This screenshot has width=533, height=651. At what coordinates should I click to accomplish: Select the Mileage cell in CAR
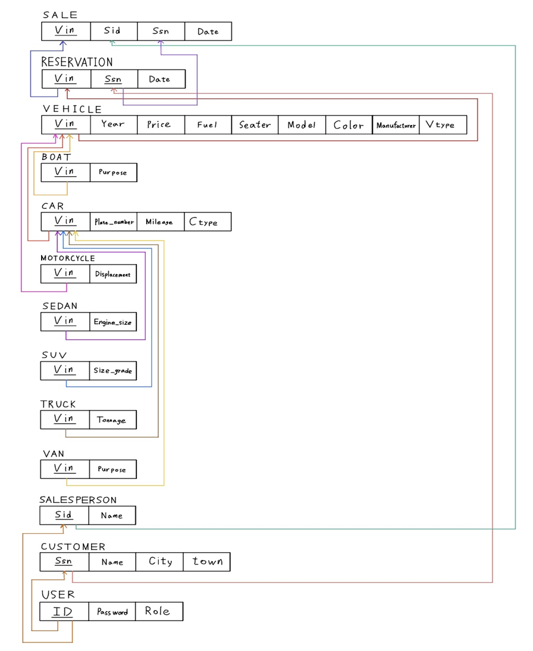point(161,221)
